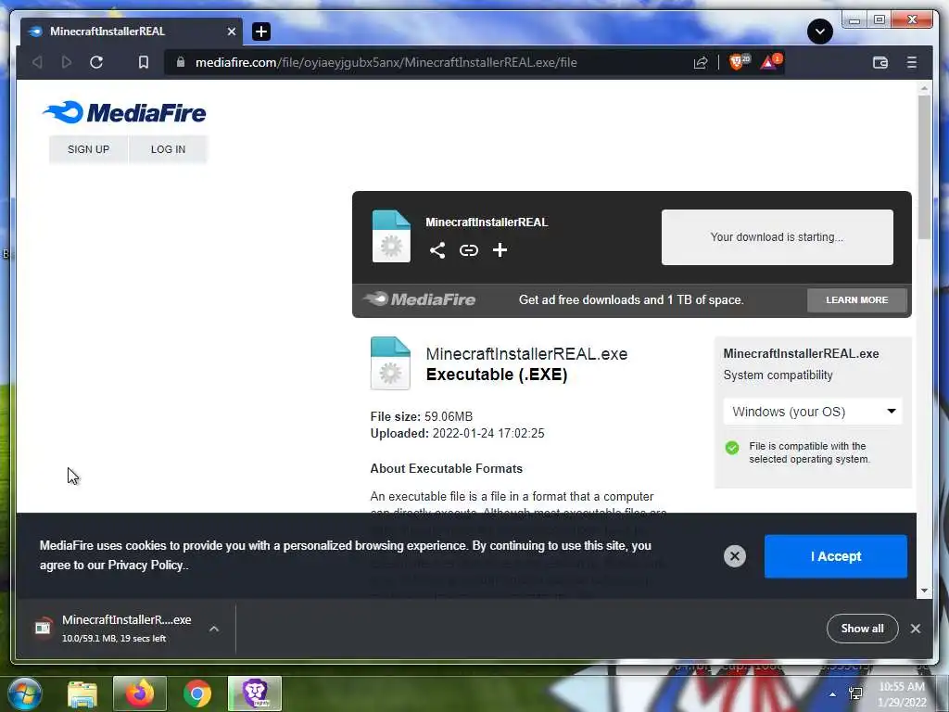Click the 'Uploaded: 2022-01-24 17:02:25' text
The width and height of the screenshot is (949, 712).
coord(458,434)
